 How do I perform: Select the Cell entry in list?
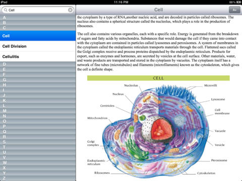pos(38,36)
